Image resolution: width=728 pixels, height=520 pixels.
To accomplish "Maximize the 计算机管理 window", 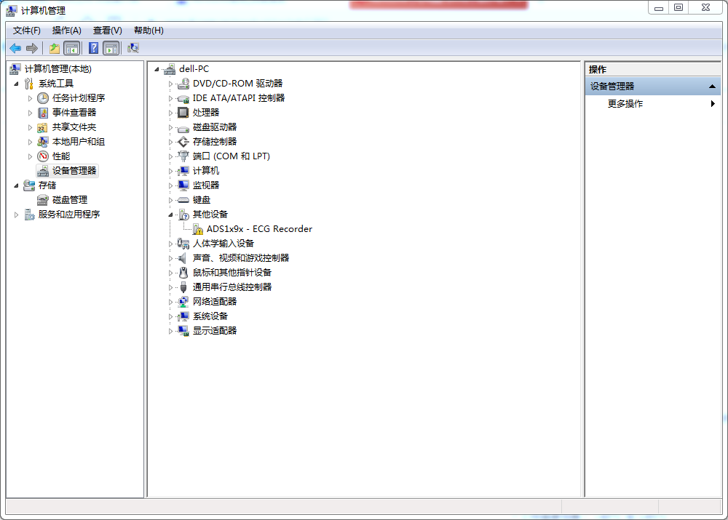I will (x=678, y=8).
